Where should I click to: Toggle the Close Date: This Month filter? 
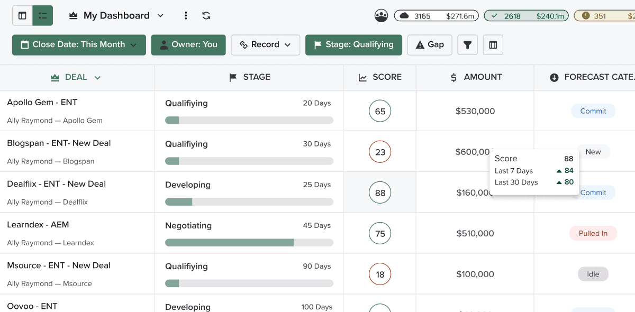pos(78,45)
